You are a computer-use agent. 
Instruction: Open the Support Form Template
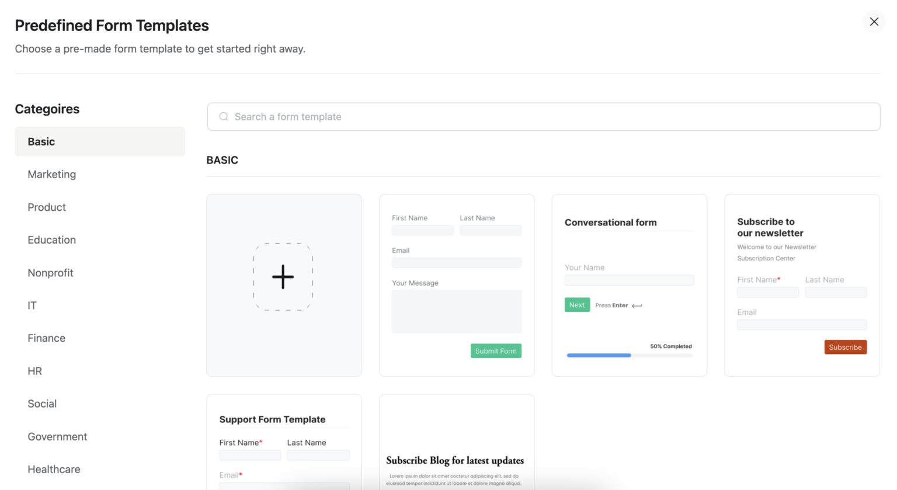coord(283,441)
